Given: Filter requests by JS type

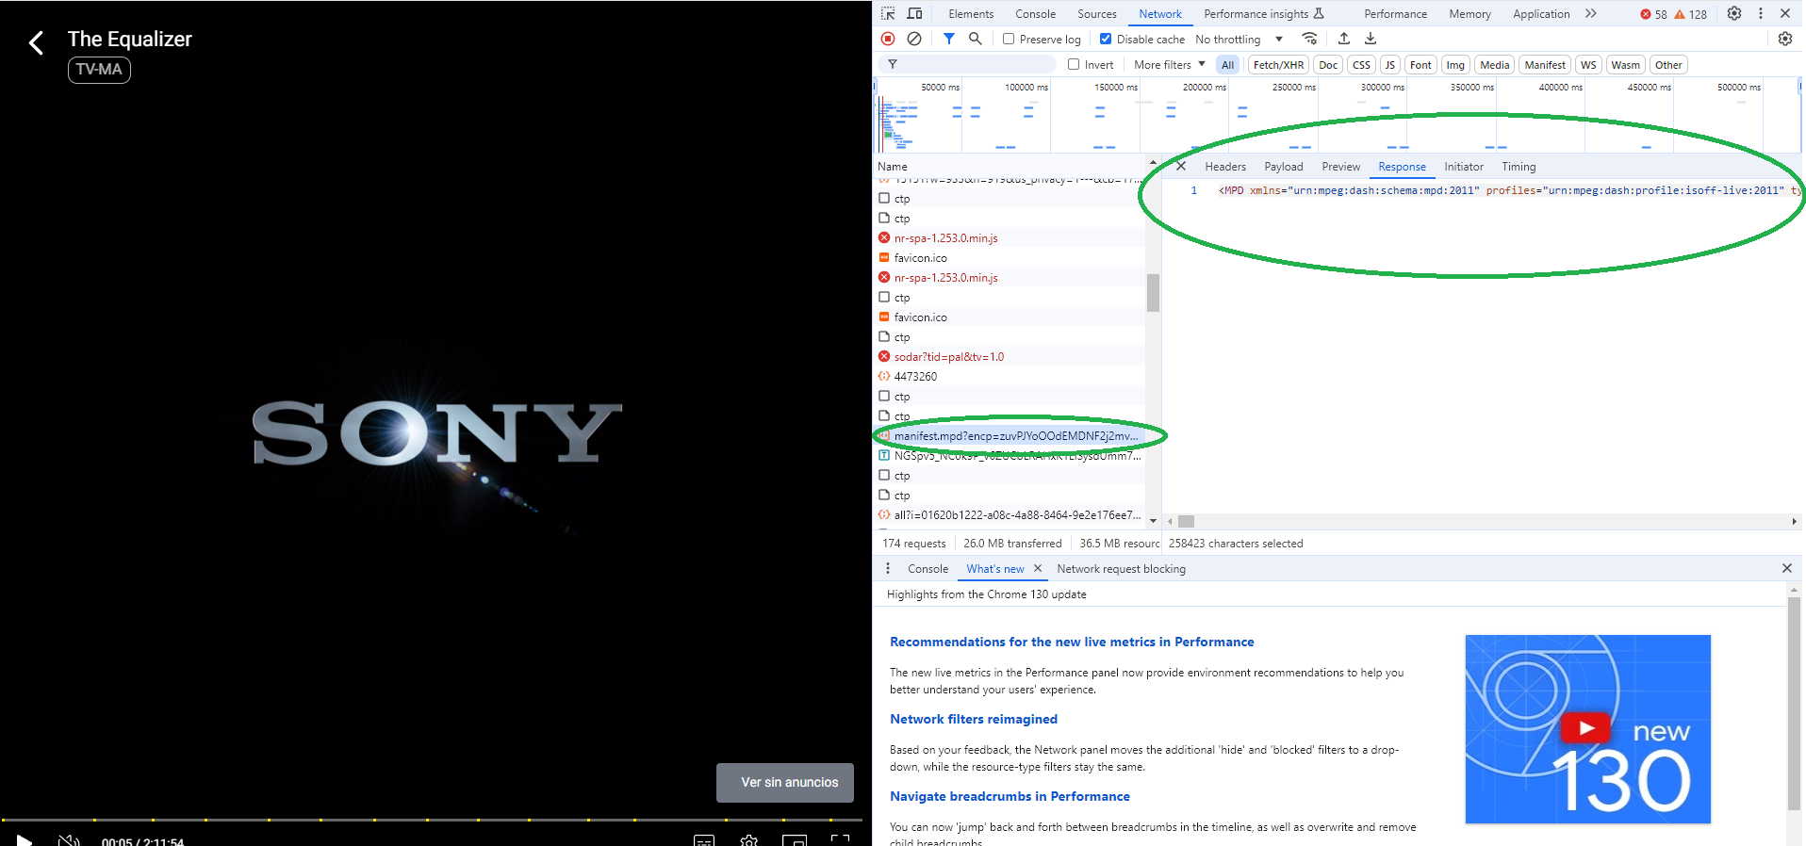Looking at the screenshot, I should click(1389, 65).
